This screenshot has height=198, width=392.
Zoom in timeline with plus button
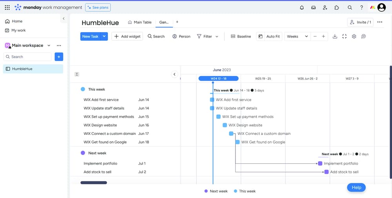click(x=323, y=36)
